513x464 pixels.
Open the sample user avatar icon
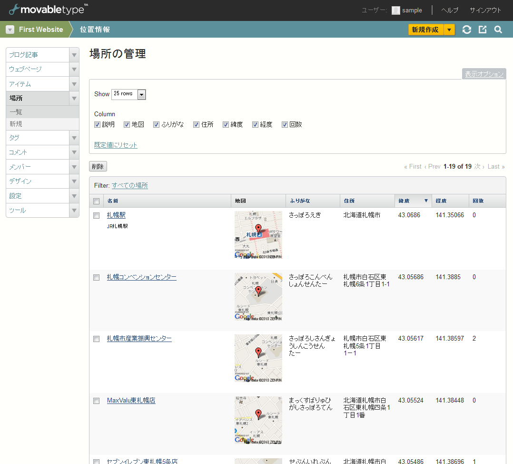point(396,10)
